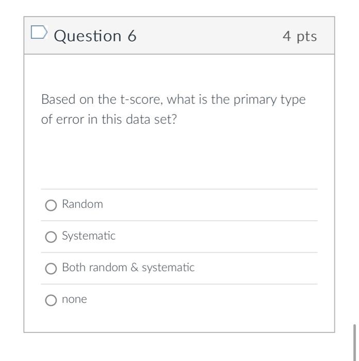Click the word 'error' in the prompt

[x=70, y=120]
